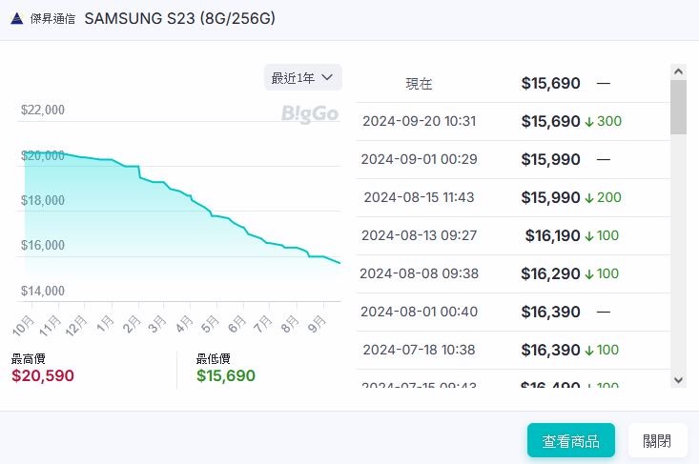Viewport: 699px width, 464px height.
Task: Click the scrollbar up arrow
Action: click(678, 71)
